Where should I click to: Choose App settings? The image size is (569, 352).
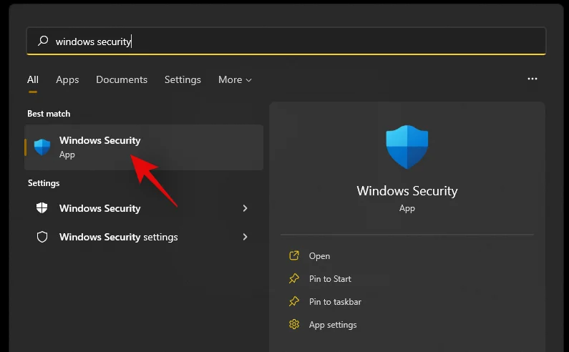point(333,325)
